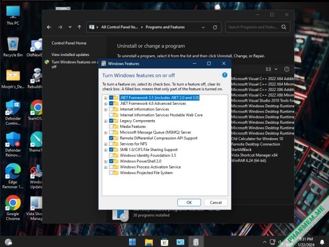Click Turn Windows features on or off link

pyautogui.click(x=75, y=64)
